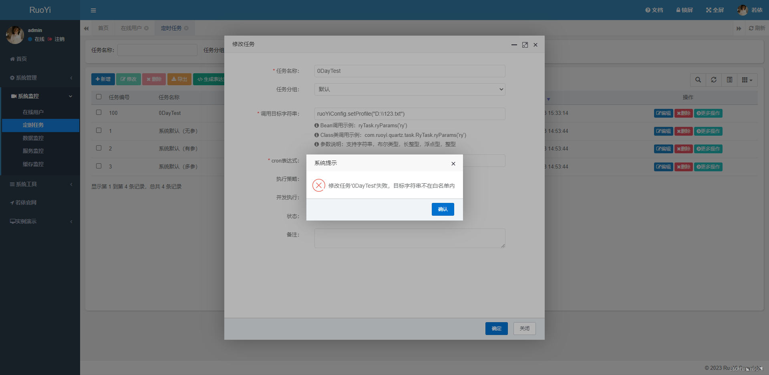Open the 任务分组 dropdown showing 默认
769x375 pixels.
409,89
